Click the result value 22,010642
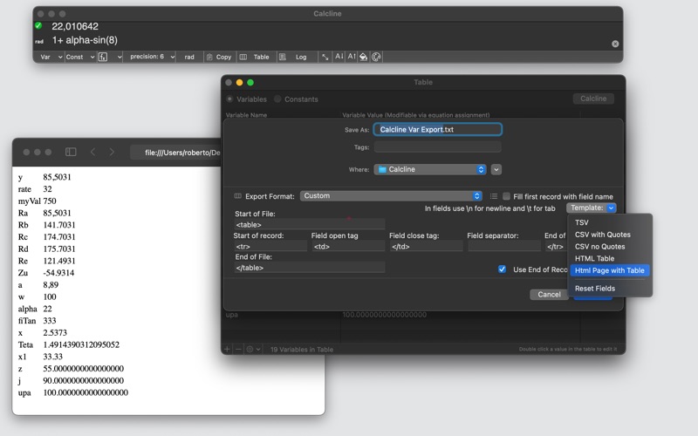The image size is (698, 436). (75, 26)
